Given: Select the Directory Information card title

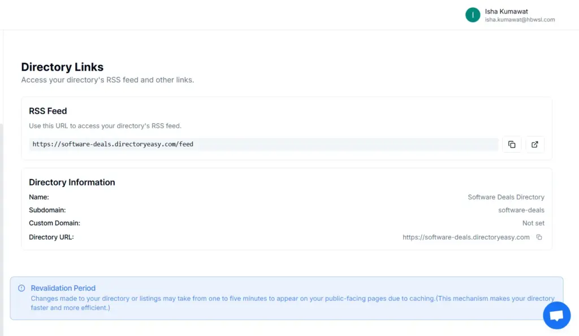Looking at the screenshot, I should pos(72,182).
